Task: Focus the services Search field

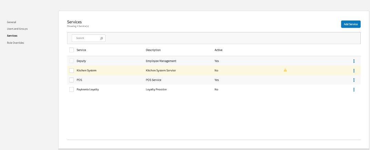Action: [86, 38]
